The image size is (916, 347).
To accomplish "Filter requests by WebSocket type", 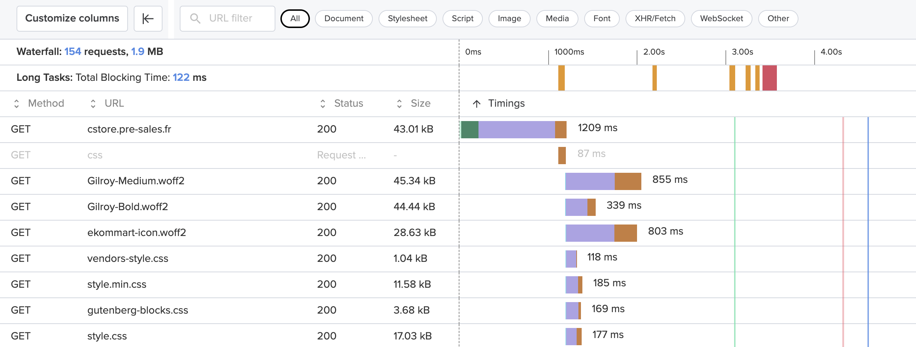I will coord(722,19).
